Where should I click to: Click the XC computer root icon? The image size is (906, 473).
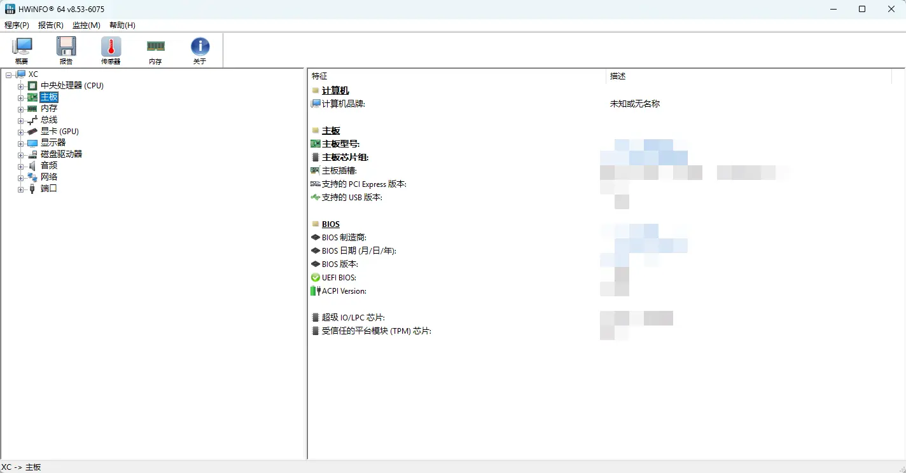pos(21,74)
